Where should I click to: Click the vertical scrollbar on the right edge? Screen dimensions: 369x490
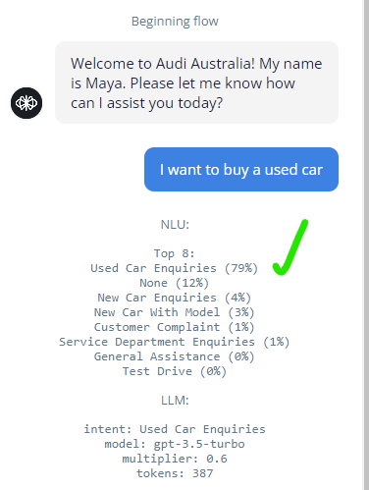[366, 245]
